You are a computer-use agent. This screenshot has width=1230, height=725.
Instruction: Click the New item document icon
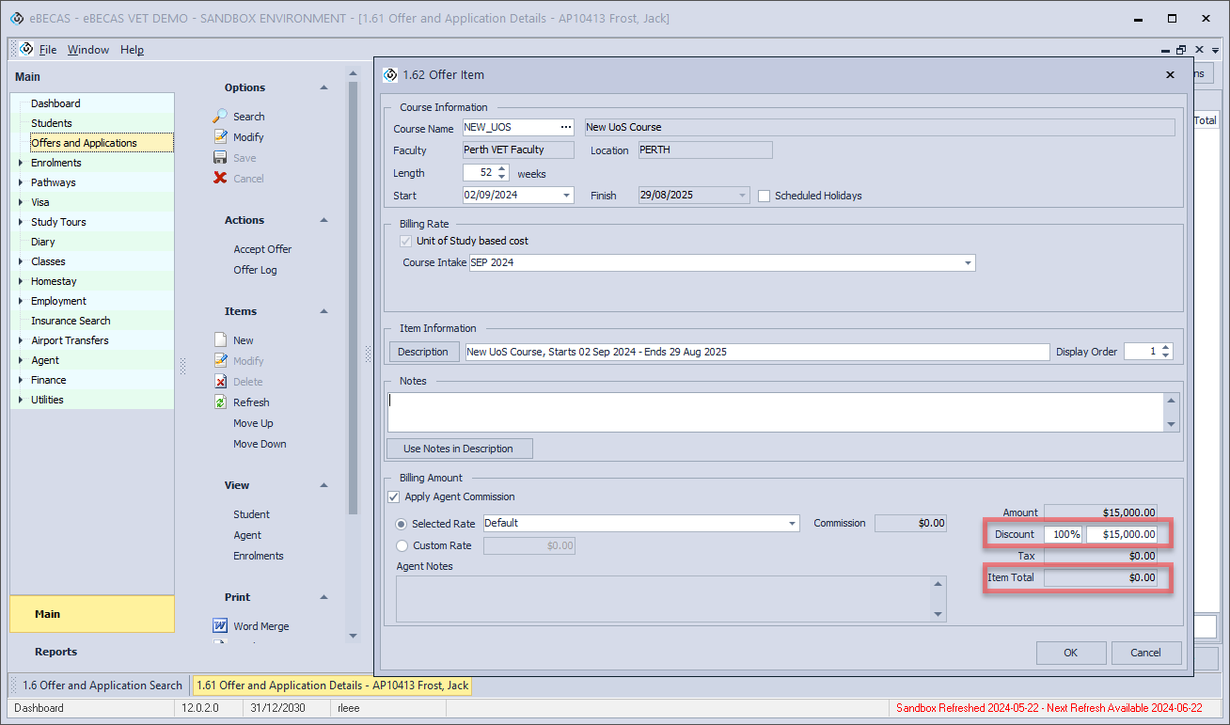[220, 339]
